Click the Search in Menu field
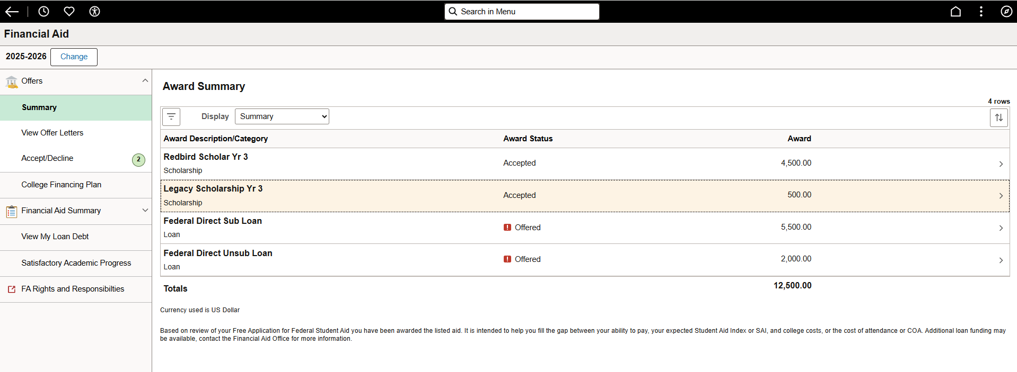Screen dimensions: 1017x372 click(522, 12)
